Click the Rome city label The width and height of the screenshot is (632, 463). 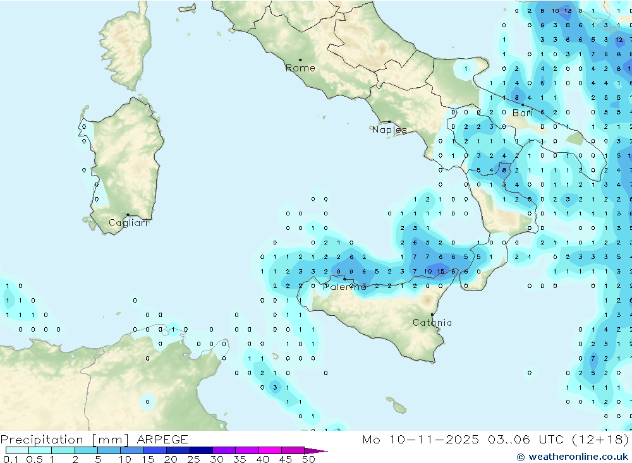tap(300, 68)
